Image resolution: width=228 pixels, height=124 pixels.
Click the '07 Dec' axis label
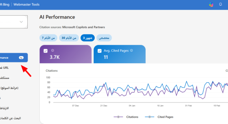76,106
